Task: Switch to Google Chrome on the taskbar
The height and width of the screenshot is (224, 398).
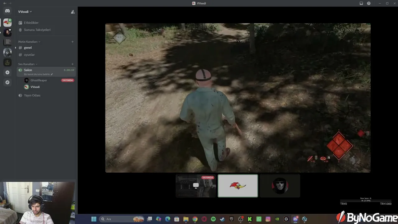Action: (x=195, y=219)
